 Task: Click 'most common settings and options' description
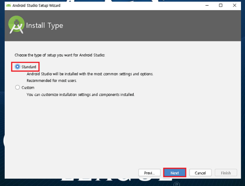tap(90, 74)
